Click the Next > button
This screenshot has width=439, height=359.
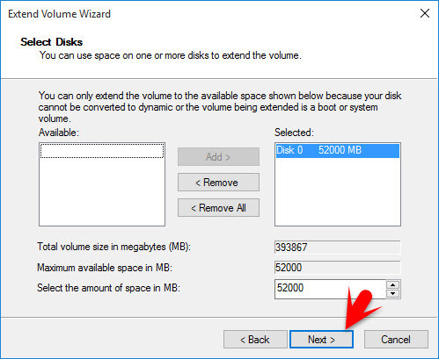point(321,340)
